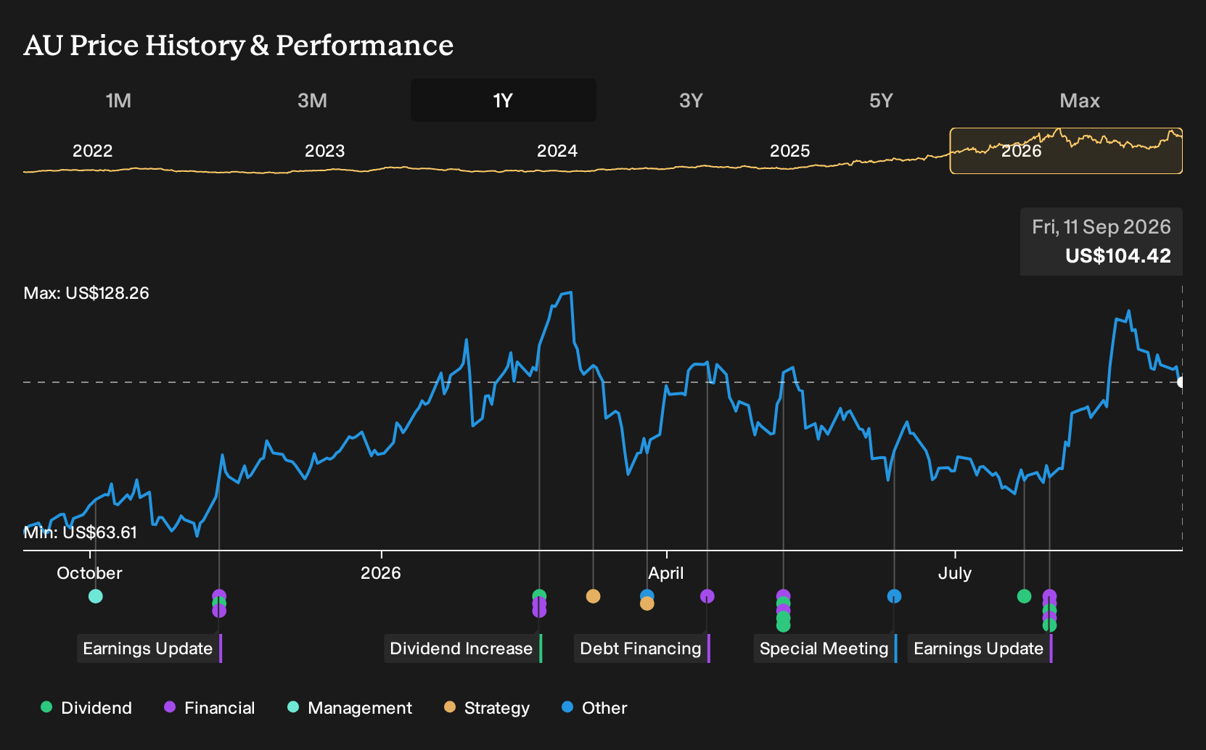Click the 'October' axis label
This screenshot has width=1206, height=750.
[x=89, y=573]
